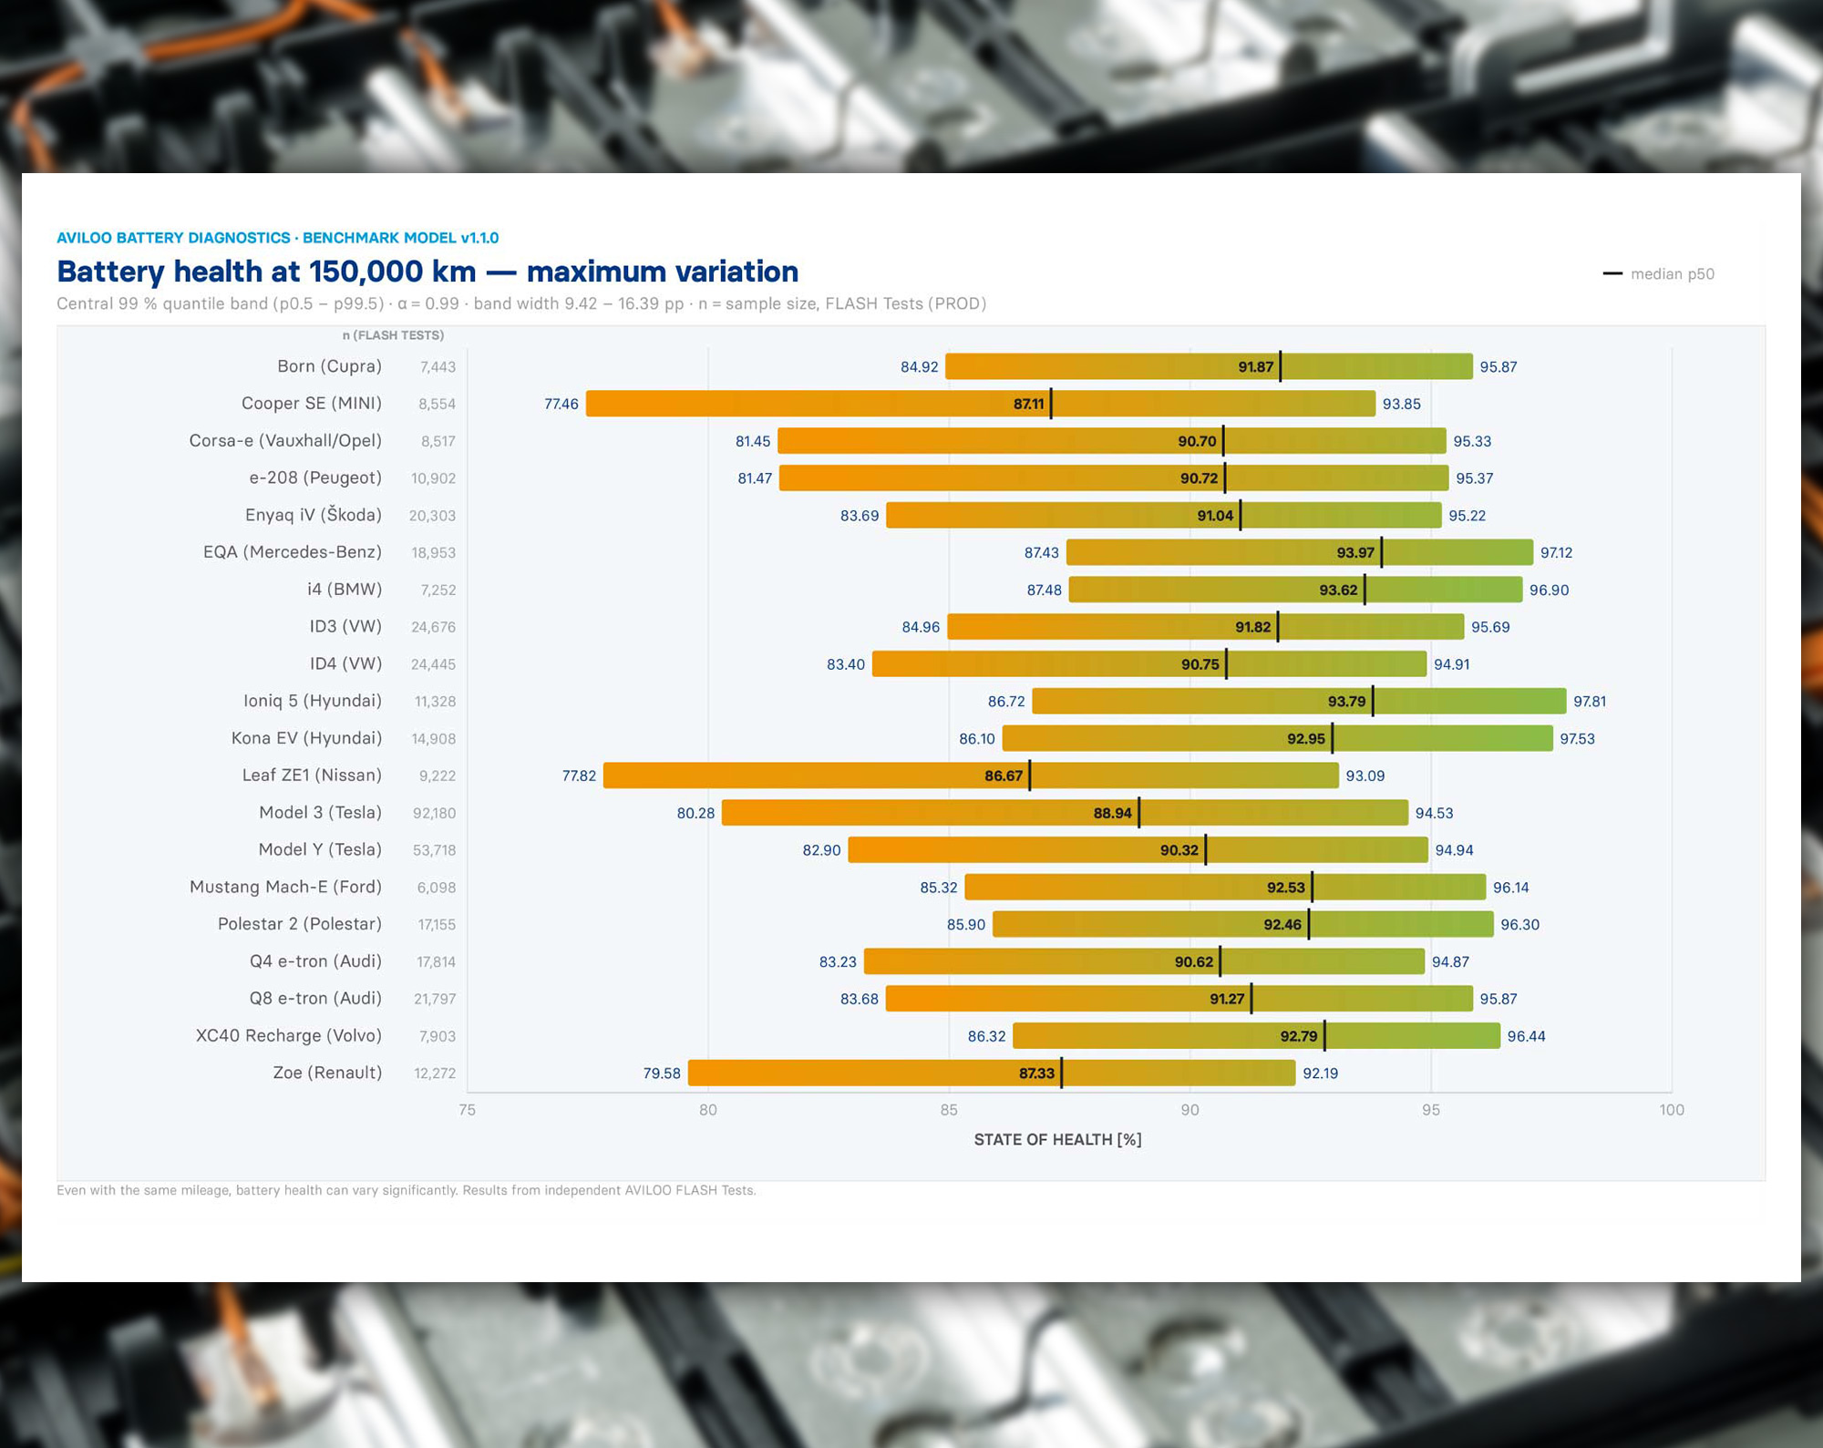Select the "AVILOO BATTERY DIAGNOSTICS" header line
Screen dimensions: 1823x1448
tap(278, 238)
